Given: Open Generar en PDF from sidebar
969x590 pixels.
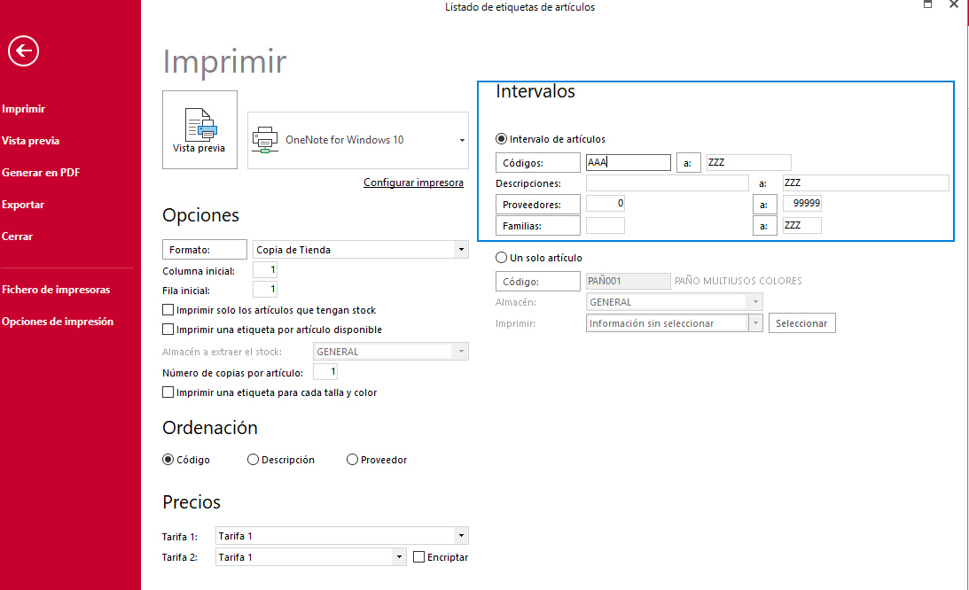Looking at the screenshot, I should point(41,173).
